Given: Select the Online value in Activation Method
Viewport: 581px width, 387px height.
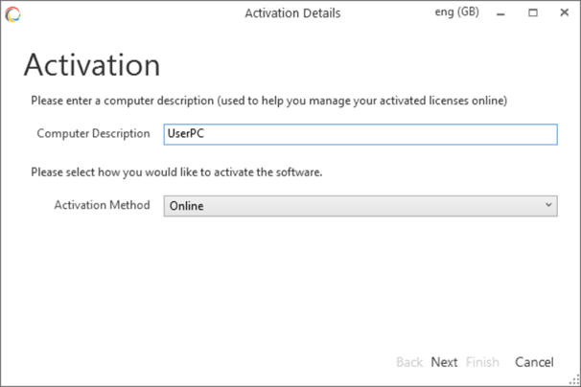Looking at the screenshot, I should coord(186,205).
